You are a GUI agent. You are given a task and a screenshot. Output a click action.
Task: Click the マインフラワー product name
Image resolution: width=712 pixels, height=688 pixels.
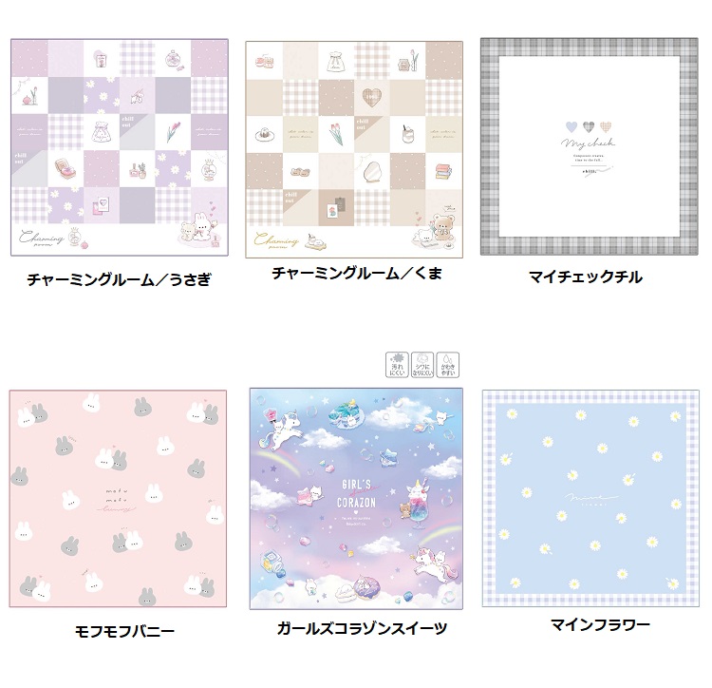(x=600, y=625)
